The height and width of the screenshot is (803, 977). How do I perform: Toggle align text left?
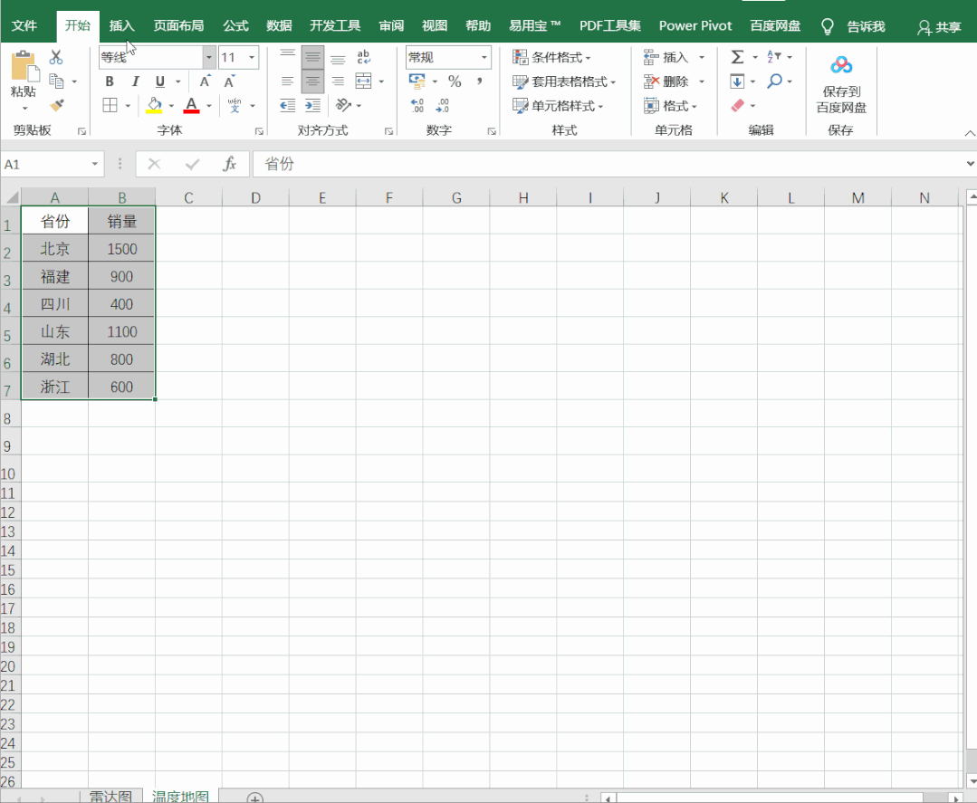(x=287, y=81)
